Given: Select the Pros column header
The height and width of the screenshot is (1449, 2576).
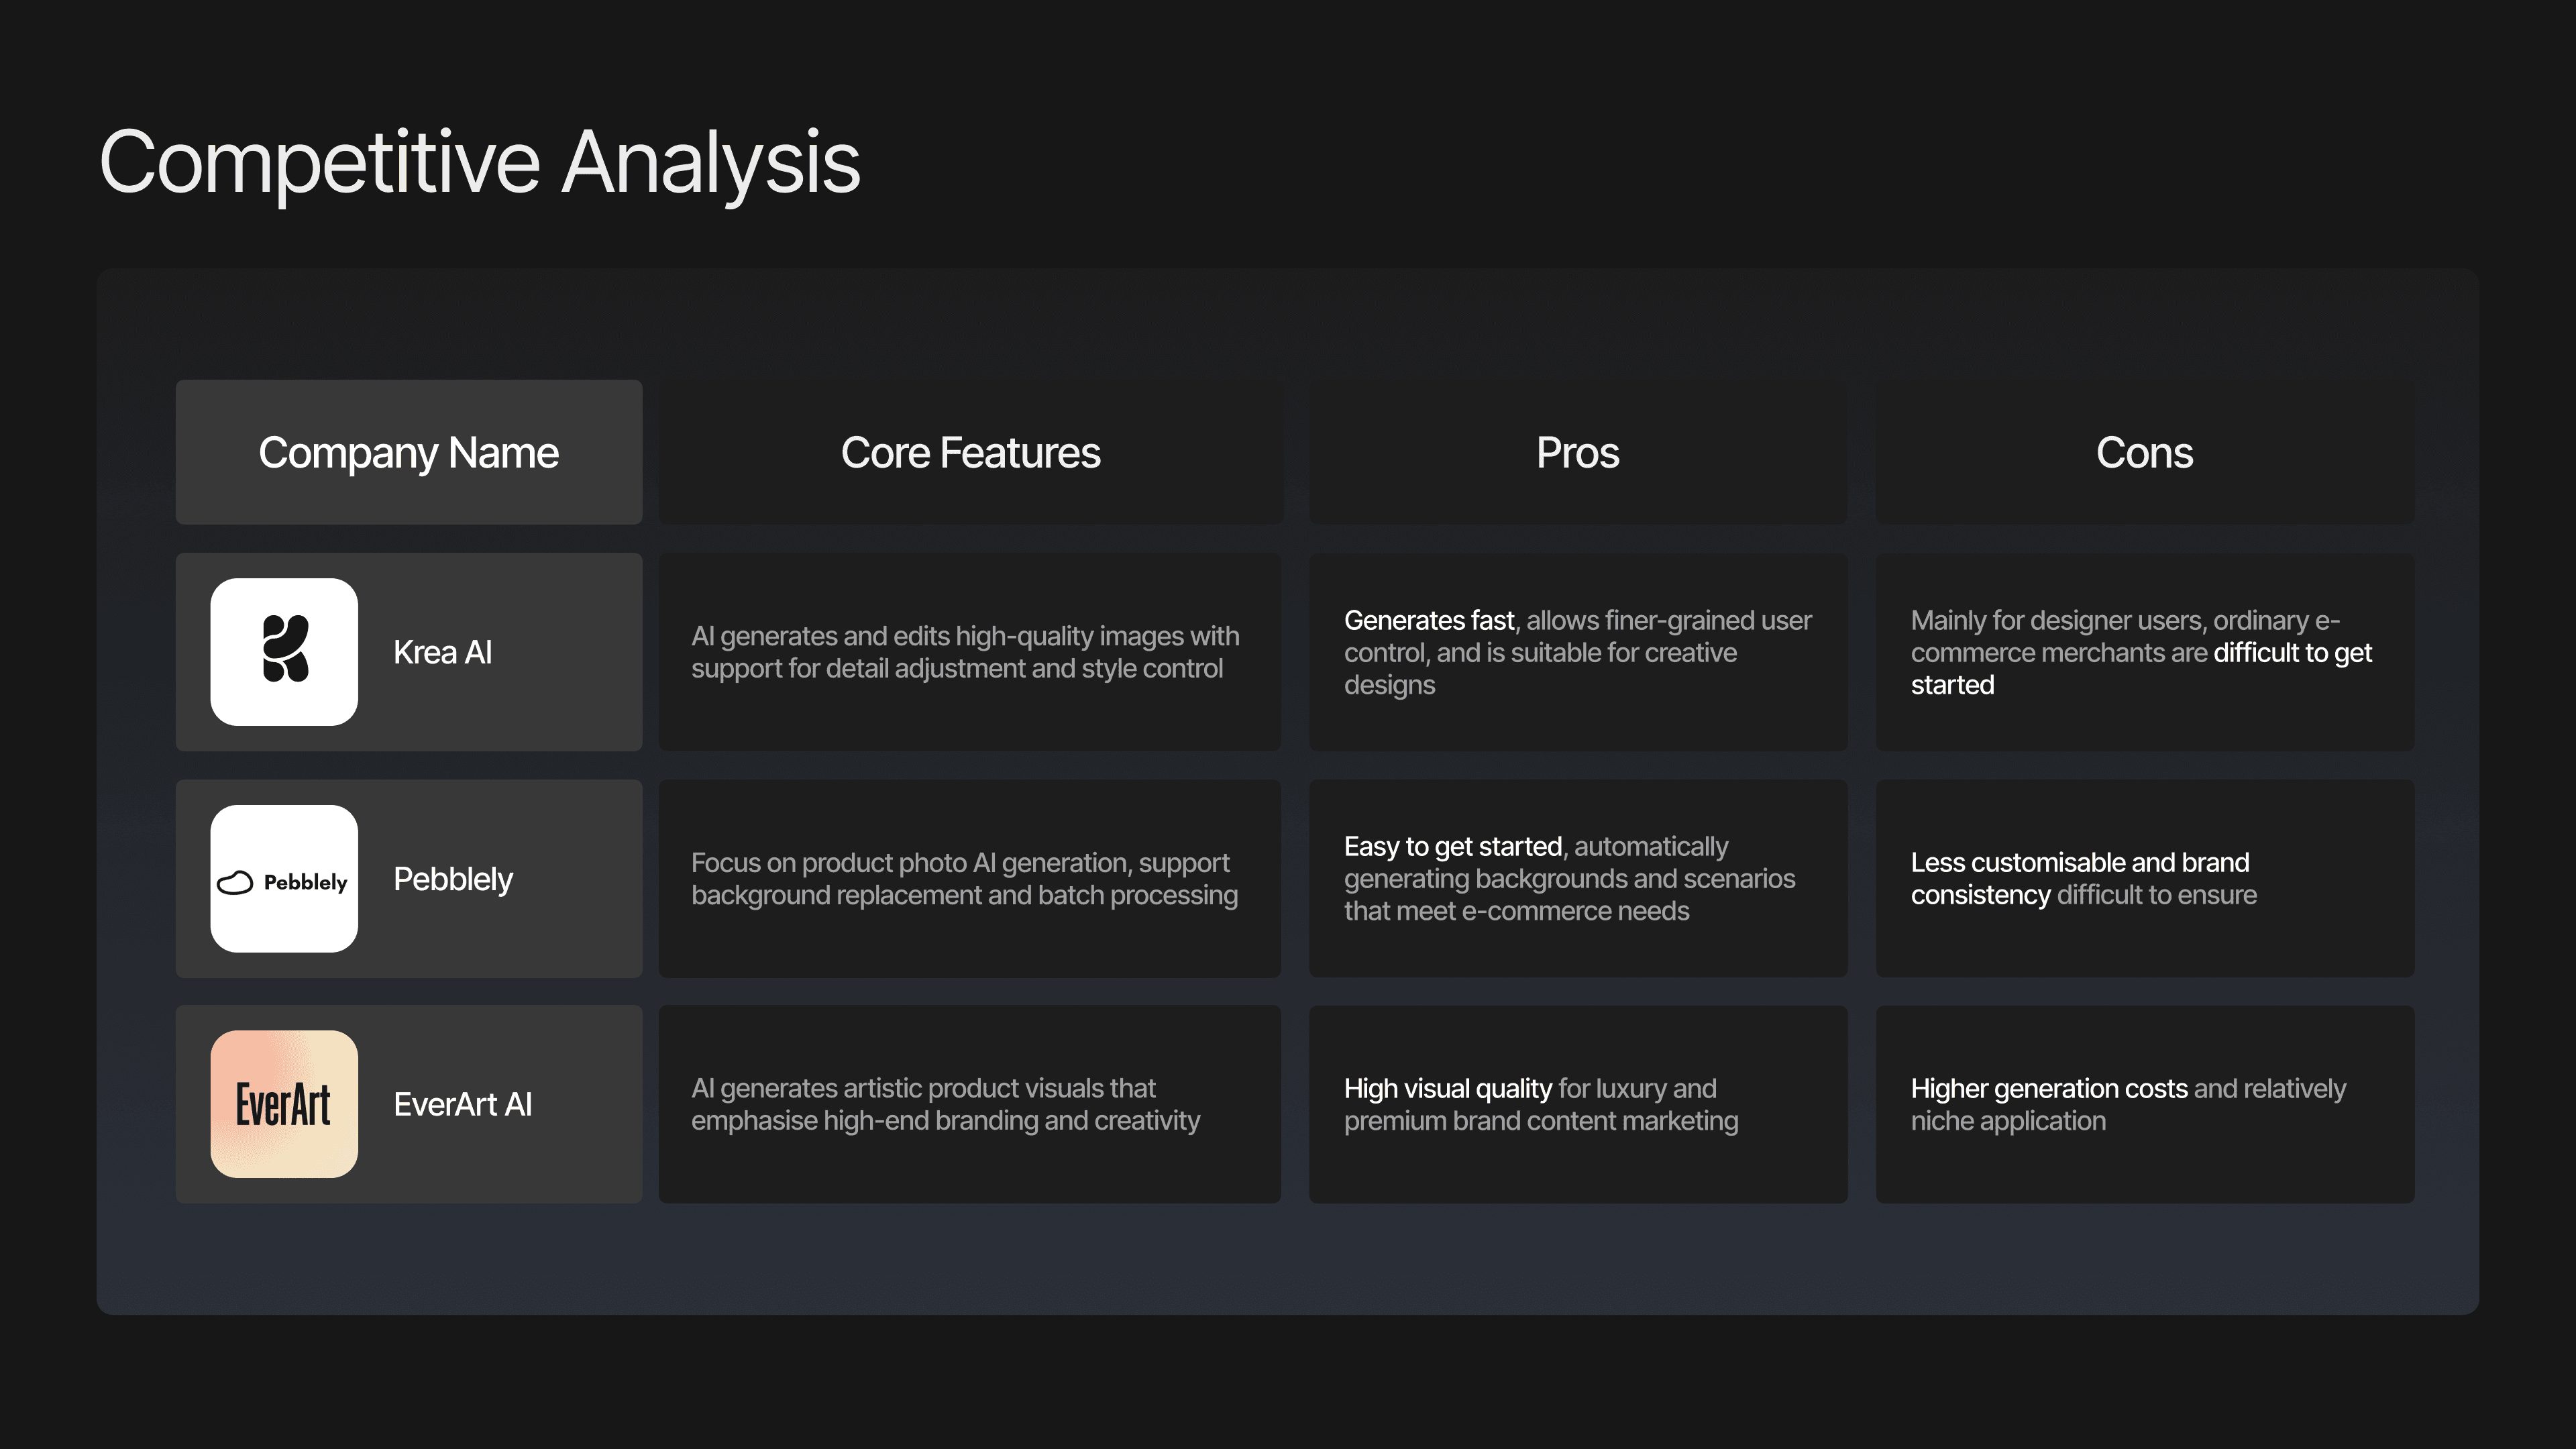Looking at the screenshot, I should (x=1578, y=452).
